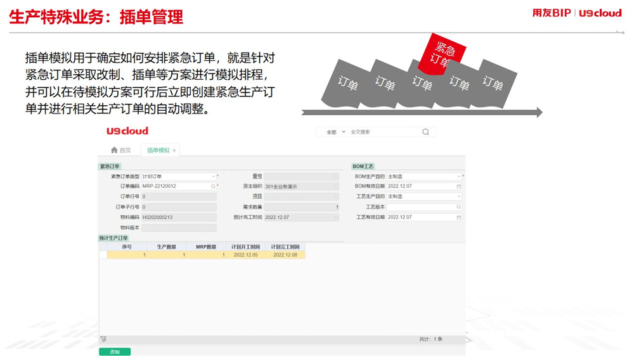634x356 pixels.
Task: Open the BOM有效日期 calendar picker
Action: point(458,186)
